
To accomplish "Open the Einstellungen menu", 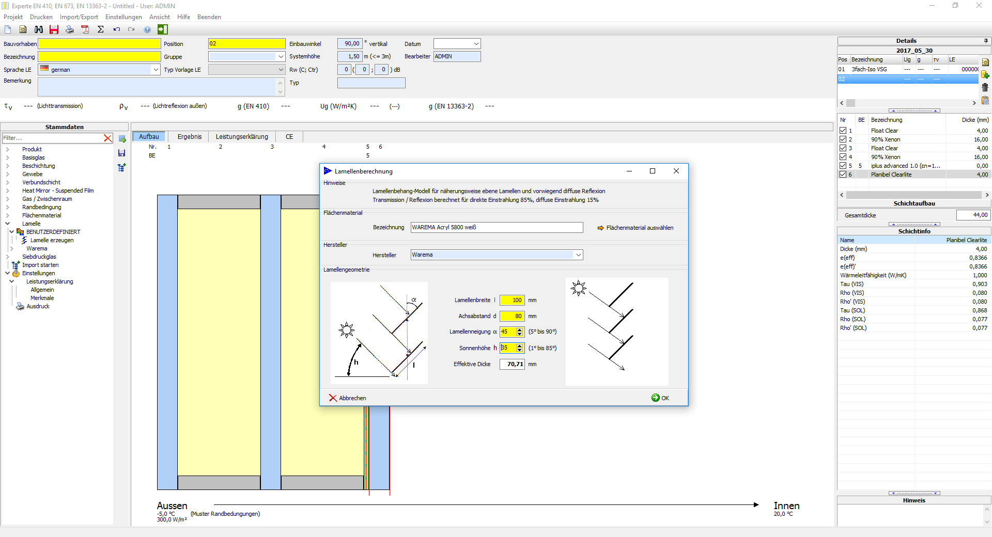I will (123, 17).
